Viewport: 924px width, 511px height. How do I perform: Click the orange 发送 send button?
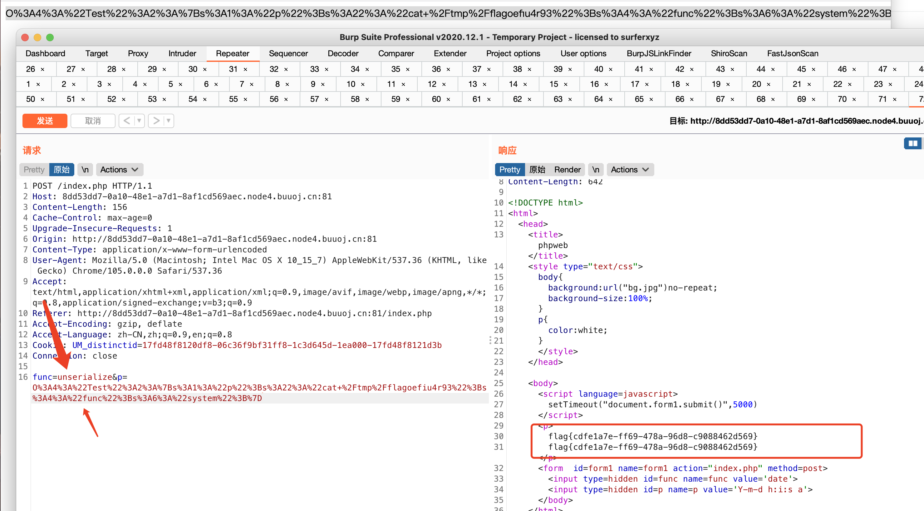pos(44,121)
